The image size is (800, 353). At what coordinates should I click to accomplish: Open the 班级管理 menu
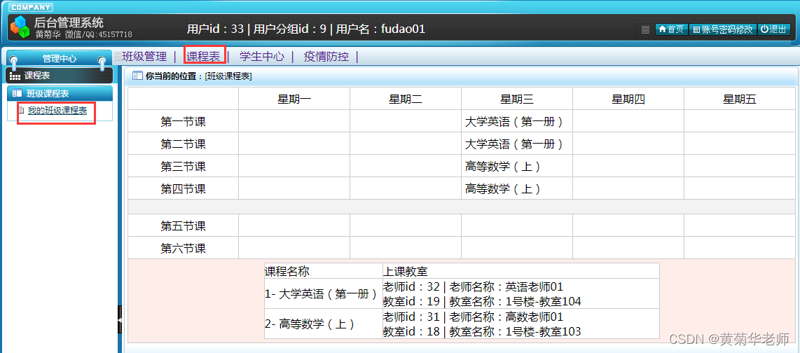pos(144,56)
